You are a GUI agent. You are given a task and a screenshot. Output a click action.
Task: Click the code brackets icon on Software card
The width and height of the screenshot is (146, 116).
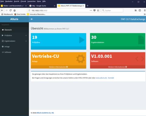[x=140, y=59]
